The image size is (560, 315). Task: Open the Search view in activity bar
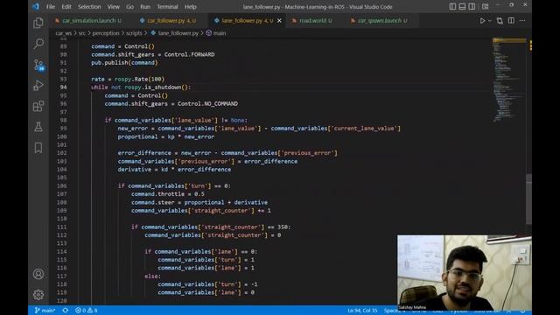coord(38,44)
